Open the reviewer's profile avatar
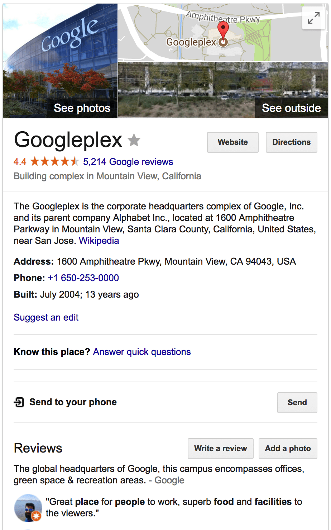The image size is (331, 530). (28, 508)
